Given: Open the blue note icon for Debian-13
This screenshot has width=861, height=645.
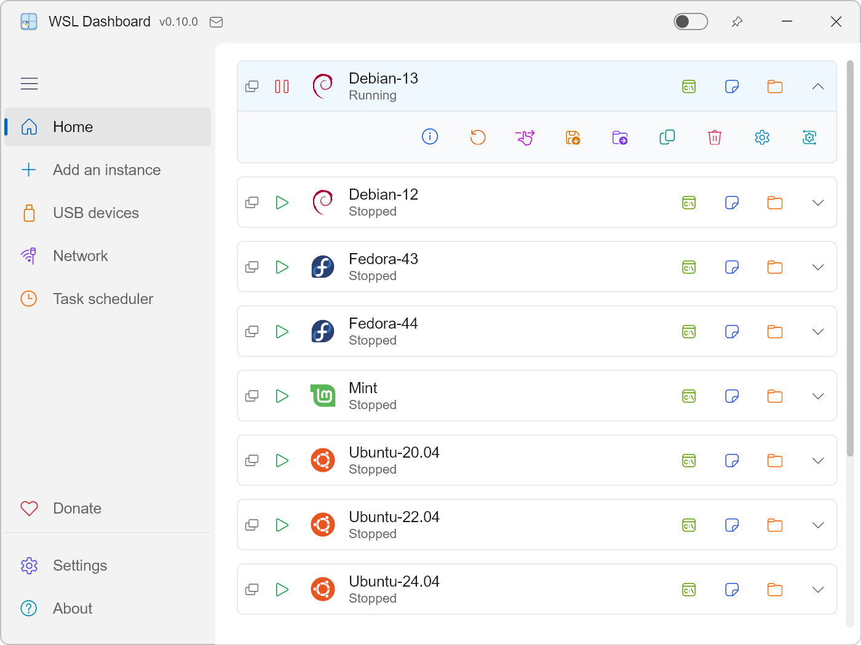Looking at the screenshot, I should 732,87.
